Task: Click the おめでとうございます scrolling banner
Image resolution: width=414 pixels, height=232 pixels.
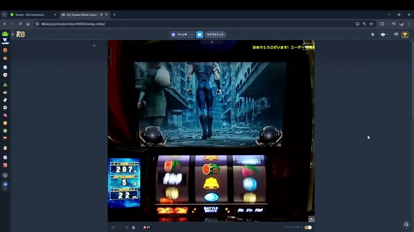Action: point(283,47)
